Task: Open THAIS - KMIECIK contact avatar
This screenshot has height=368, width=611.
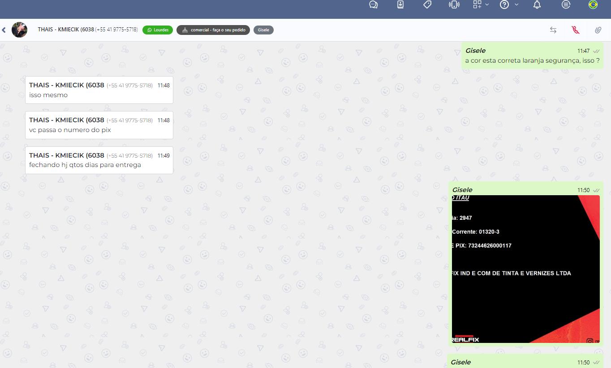Action: coord(19,30)
